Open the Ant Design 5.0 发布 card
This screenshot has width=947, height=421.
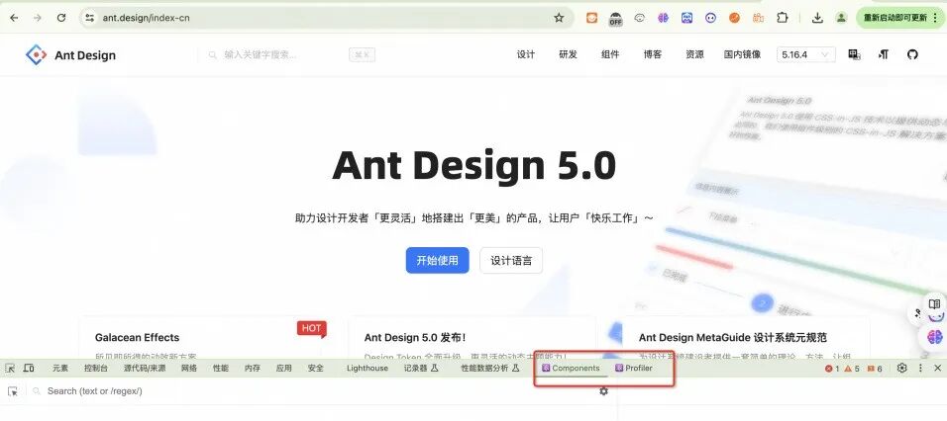[473, 338]
